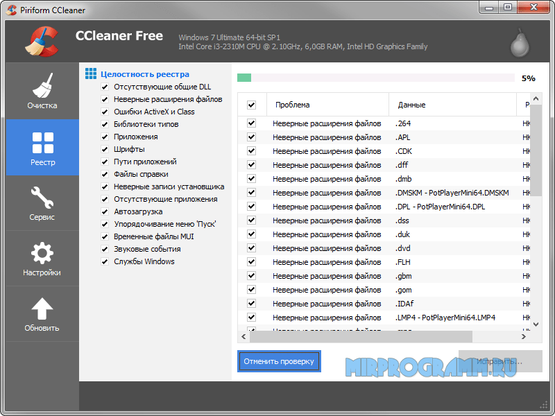
Task: Toggle Ошибки ActiveX и Class checkbox
Action: click(105, 112)
